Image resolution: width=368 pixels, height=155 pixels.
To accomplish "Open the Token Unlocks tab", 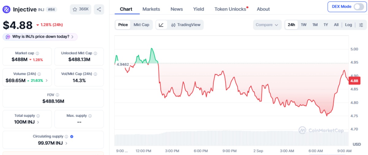I will (x=230, y=9).
